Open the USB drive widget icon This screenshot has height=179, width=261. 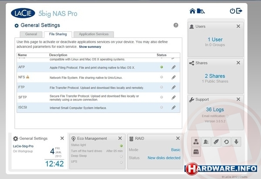click(216, 142)
